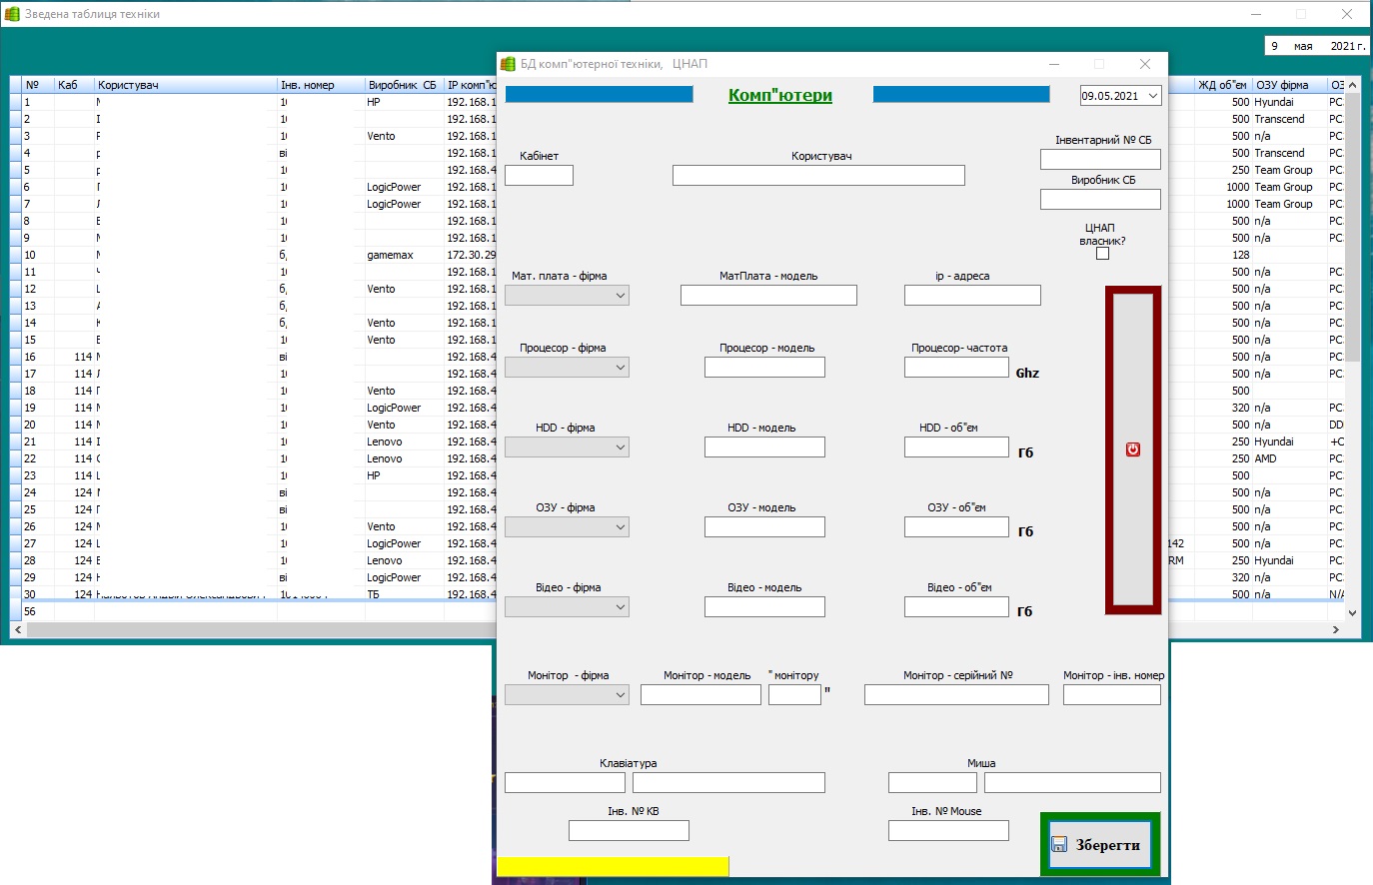Focus the Користувач text box
Image resolution: width=1373 pixels, height=885 pixels.
(x=818, y=176)
